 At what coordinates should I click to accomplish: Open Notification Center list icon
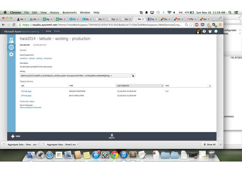click(x=236, y=13)
